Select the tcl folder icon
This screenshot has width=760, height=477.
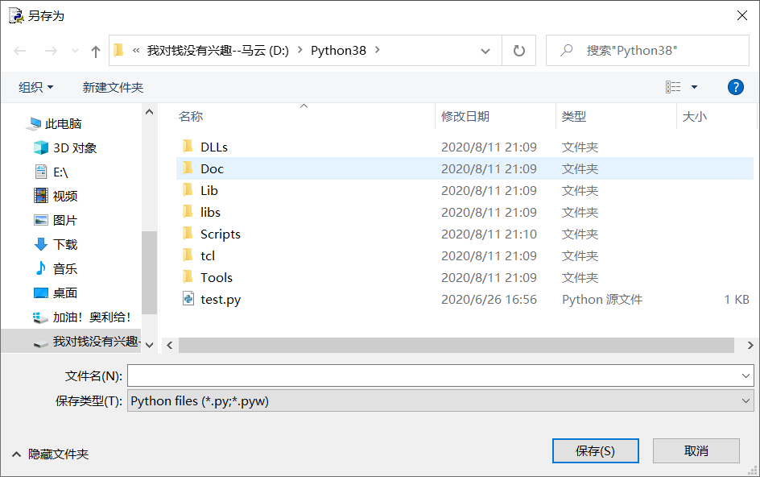(188, 255)
